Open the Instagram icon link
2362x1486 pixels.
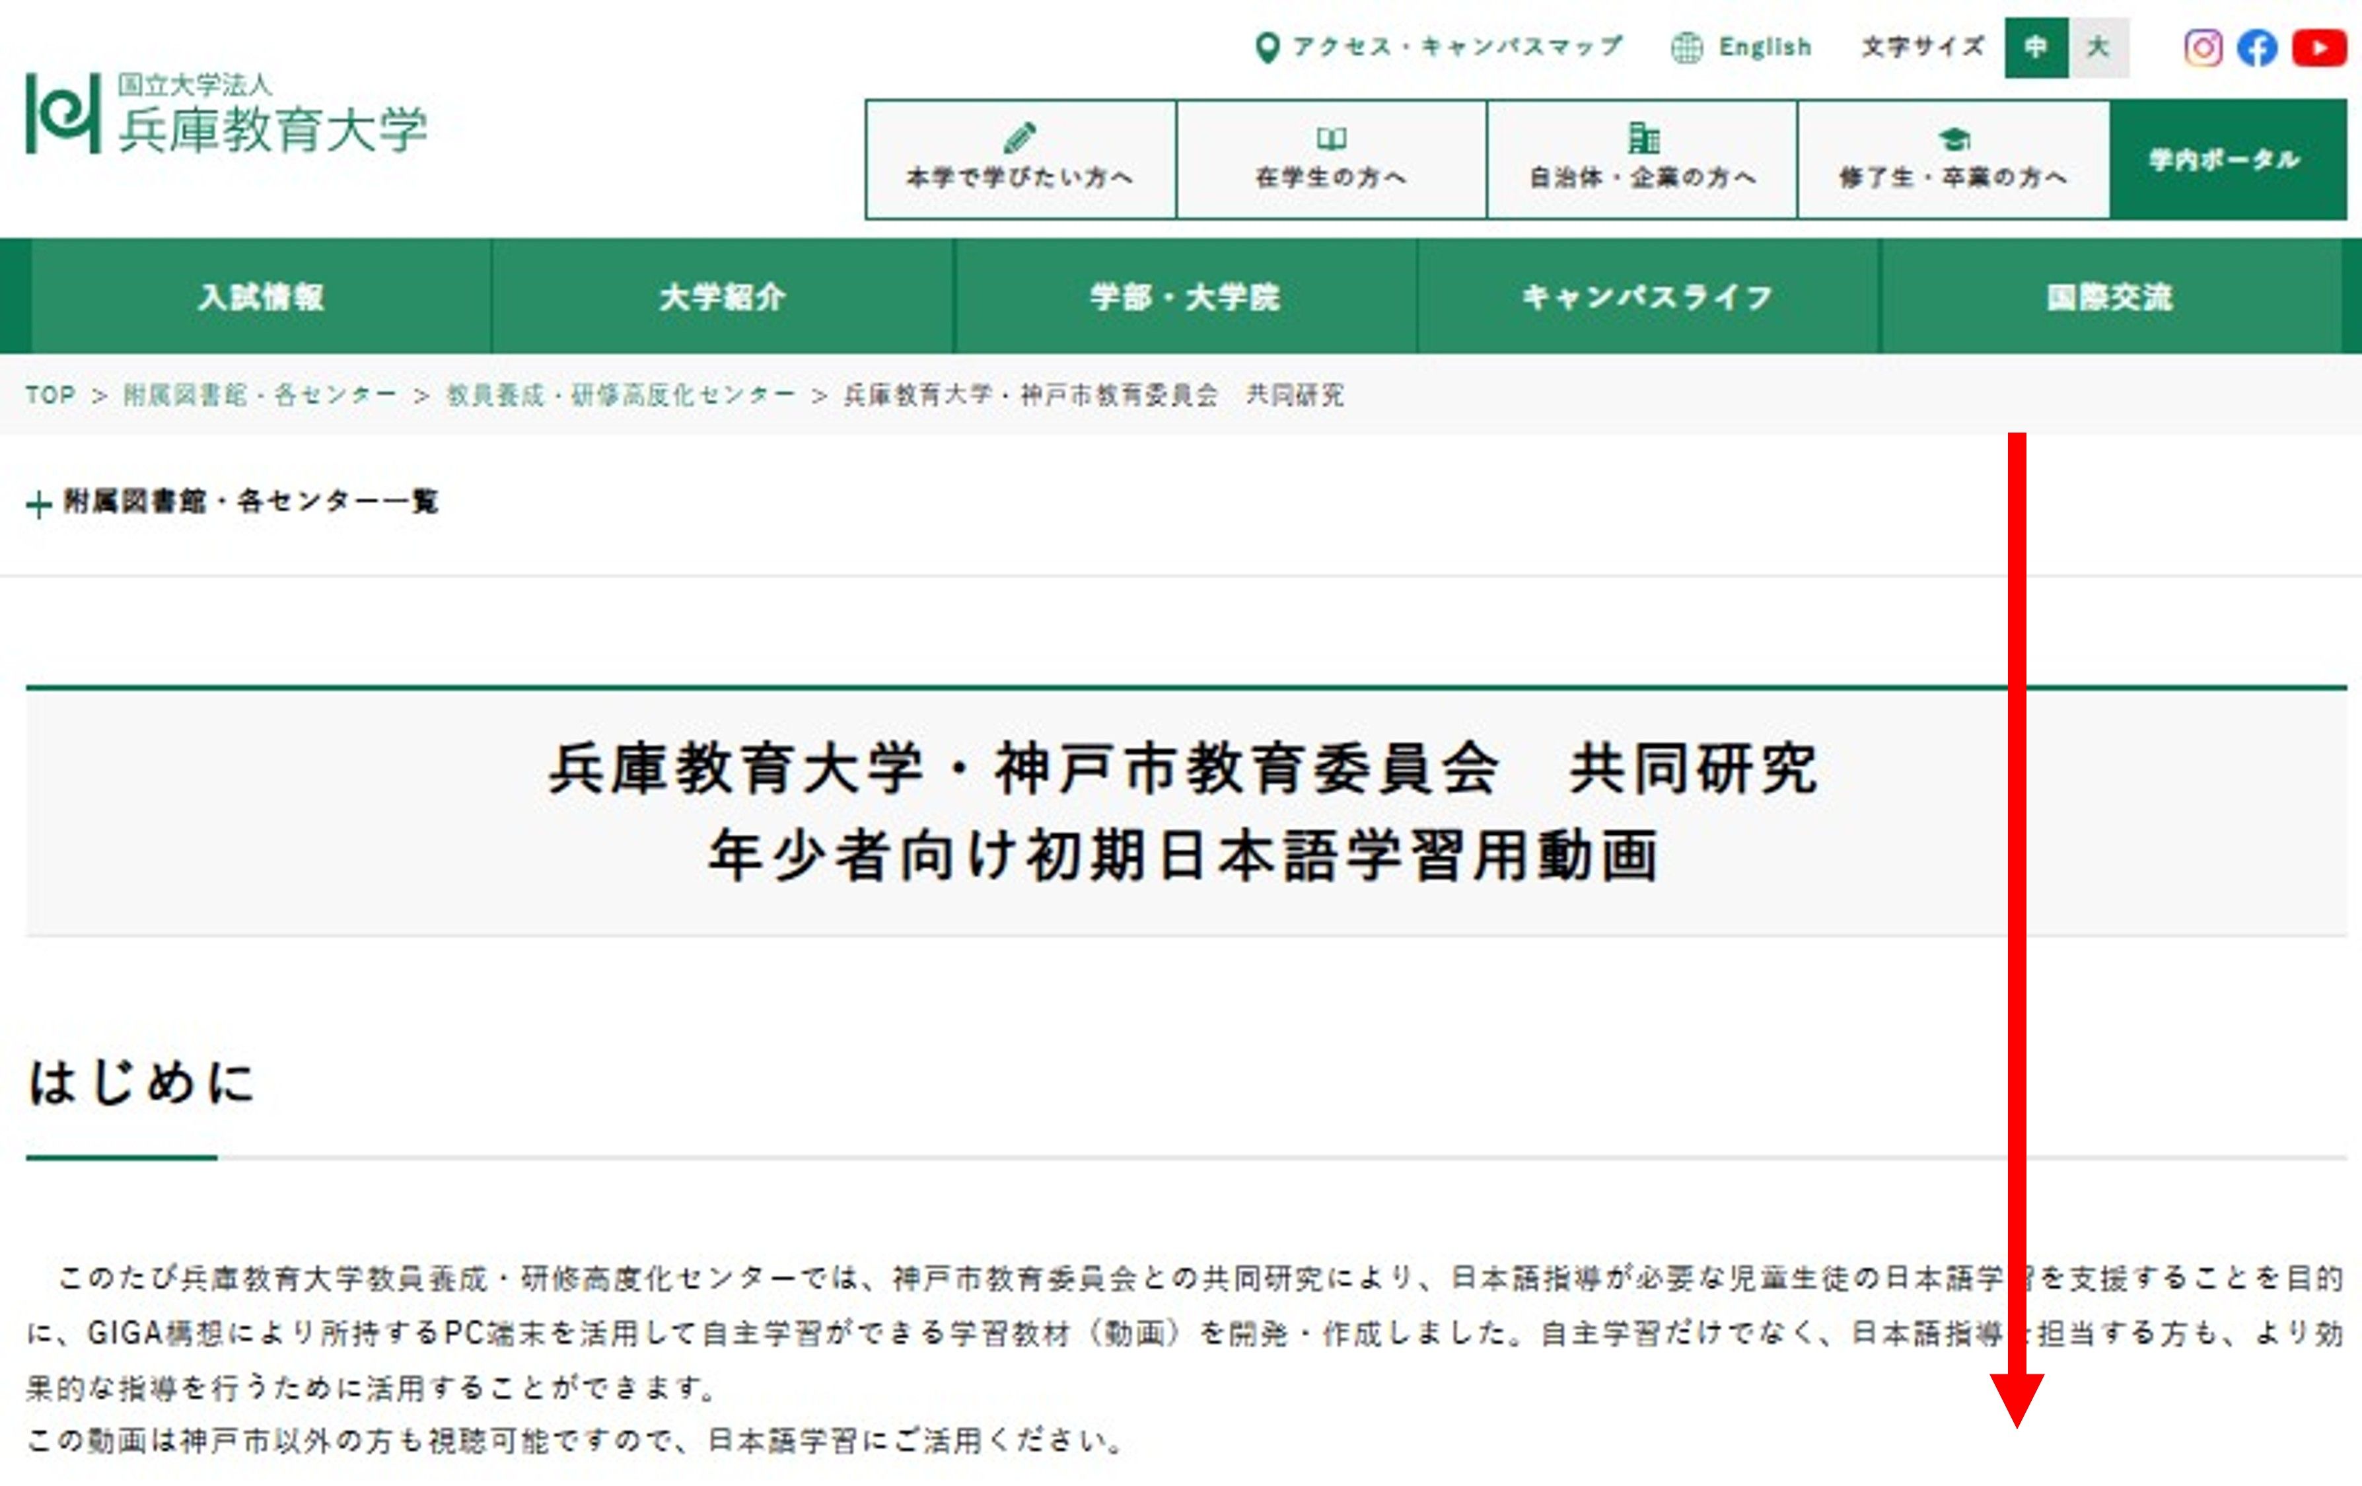coord(2202,48)
